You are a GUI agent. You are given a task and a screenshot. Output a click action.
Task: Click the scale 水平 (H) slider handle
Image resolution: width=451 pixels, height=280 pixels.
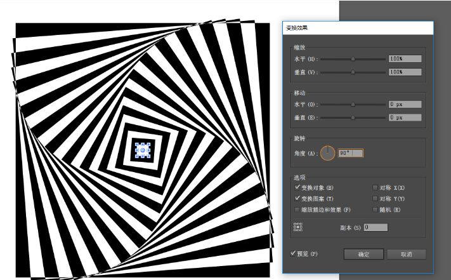click(x=353, y=59)
